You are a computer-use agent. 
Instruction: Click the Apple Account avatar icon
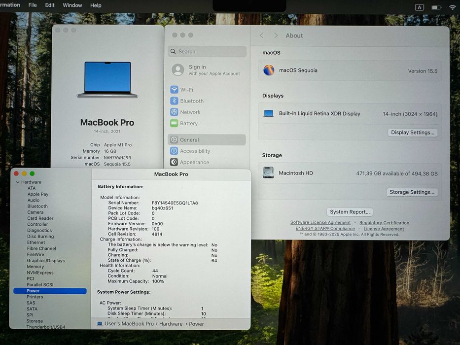tap(178, 70)
